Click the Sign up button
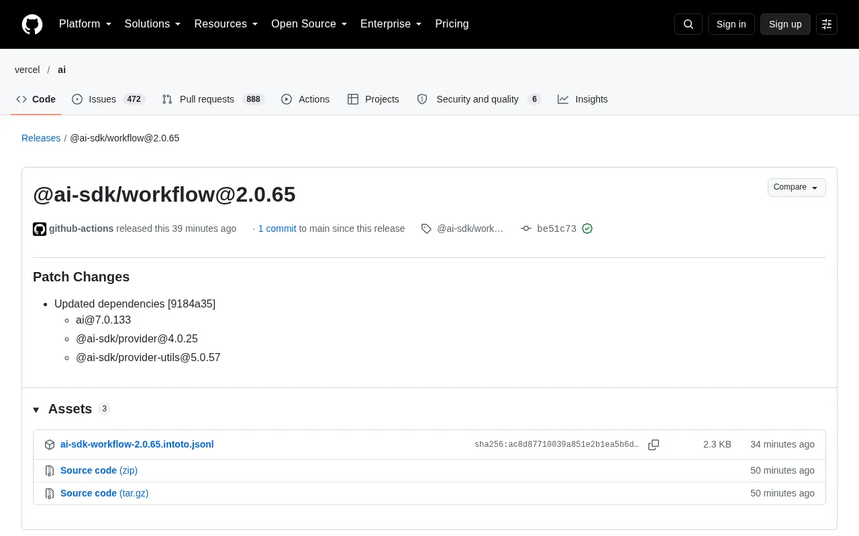This screenshot has width=859, height=536. click(x=785, y=24)
